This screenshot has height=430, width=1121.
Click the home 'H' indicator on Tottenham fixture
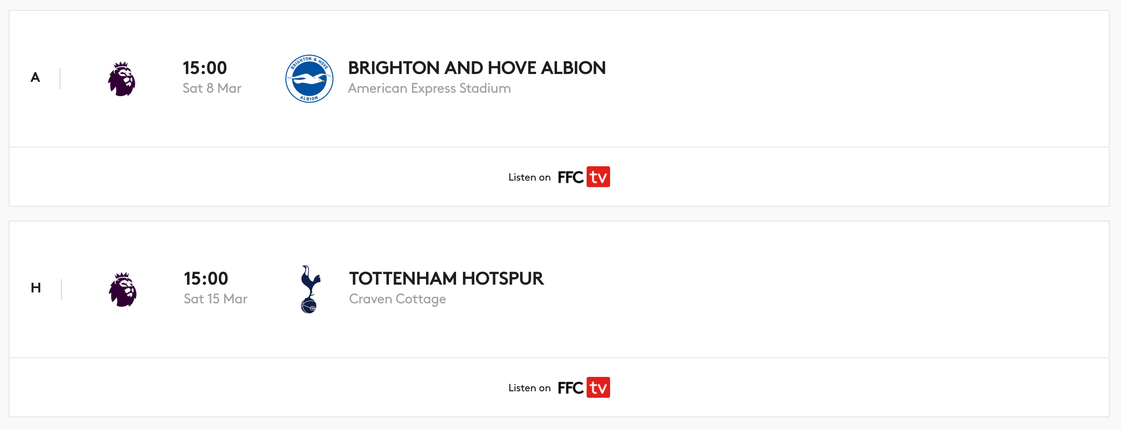click(36, 288)
